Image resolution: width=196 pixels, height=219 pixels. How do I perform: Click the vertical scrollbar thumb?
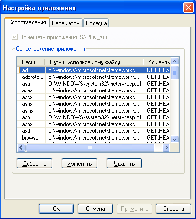[x=175, y=73]
